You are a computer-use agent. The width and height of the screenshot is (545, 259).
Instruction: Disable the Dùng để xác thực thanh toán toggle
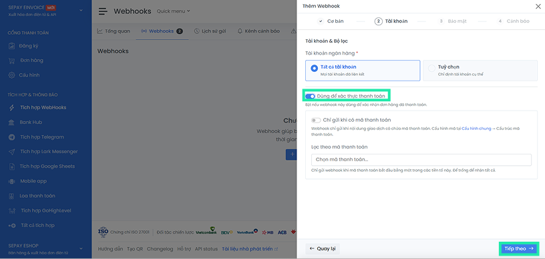click(310, 96)
